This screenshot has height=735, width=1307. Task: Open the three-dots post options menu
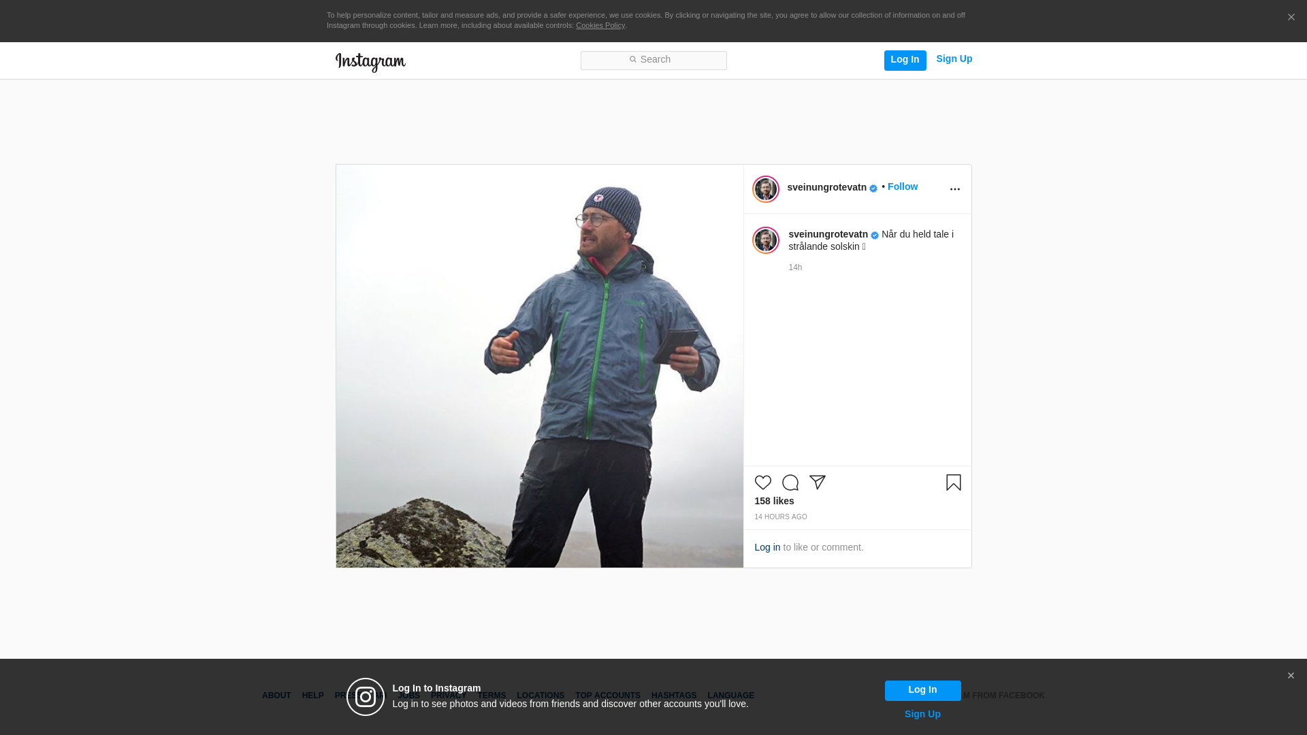pyautogui.click(x=954, y=189)
